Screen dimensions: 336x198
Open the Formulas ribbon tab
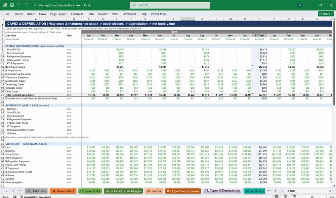pyautogui.click(x=77, y=14)
